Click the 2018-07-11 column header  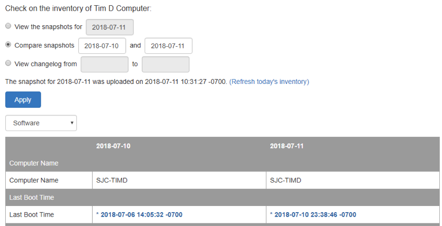tap(287, 146)
